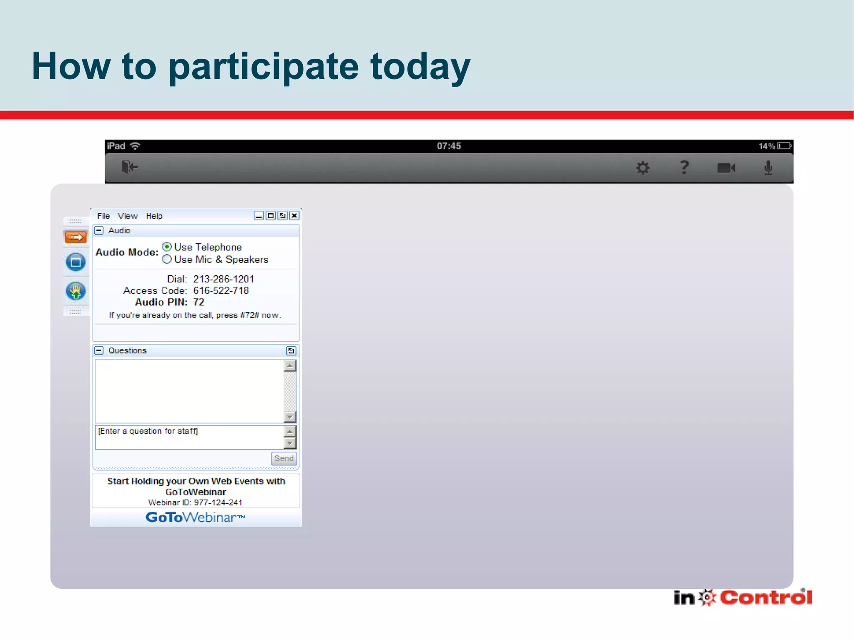This screenshot has width=854, height=640.
Task: Open the settings gear icon
Action: [643, 168]
